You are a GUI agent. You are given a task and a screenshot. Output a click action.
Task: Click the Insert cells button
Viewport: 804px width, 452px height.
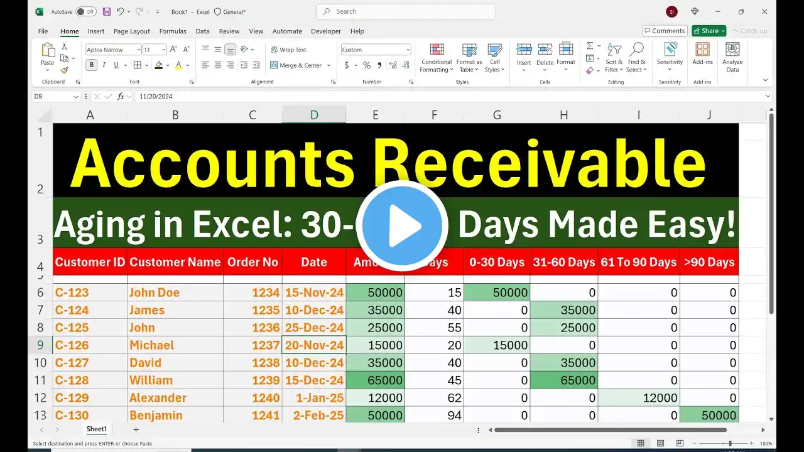[x=524, y=57]
